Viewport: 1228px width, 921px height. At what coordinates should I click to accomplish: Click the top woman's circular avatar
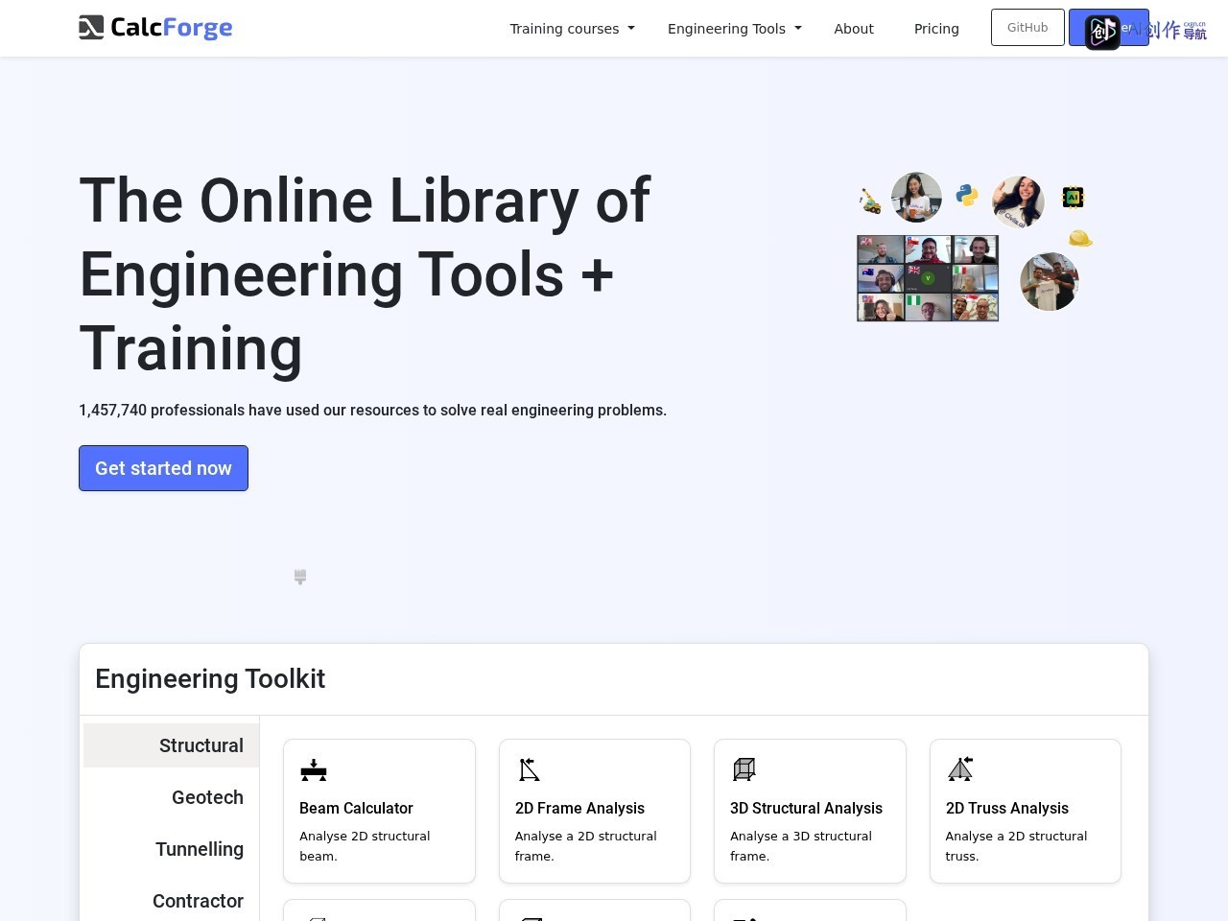[x=916, y=198]
